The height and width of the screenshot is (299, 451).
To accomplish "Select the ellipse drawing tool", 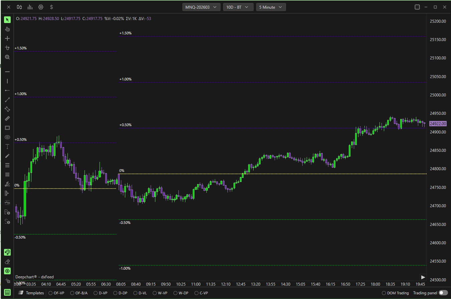I will 7,137.
